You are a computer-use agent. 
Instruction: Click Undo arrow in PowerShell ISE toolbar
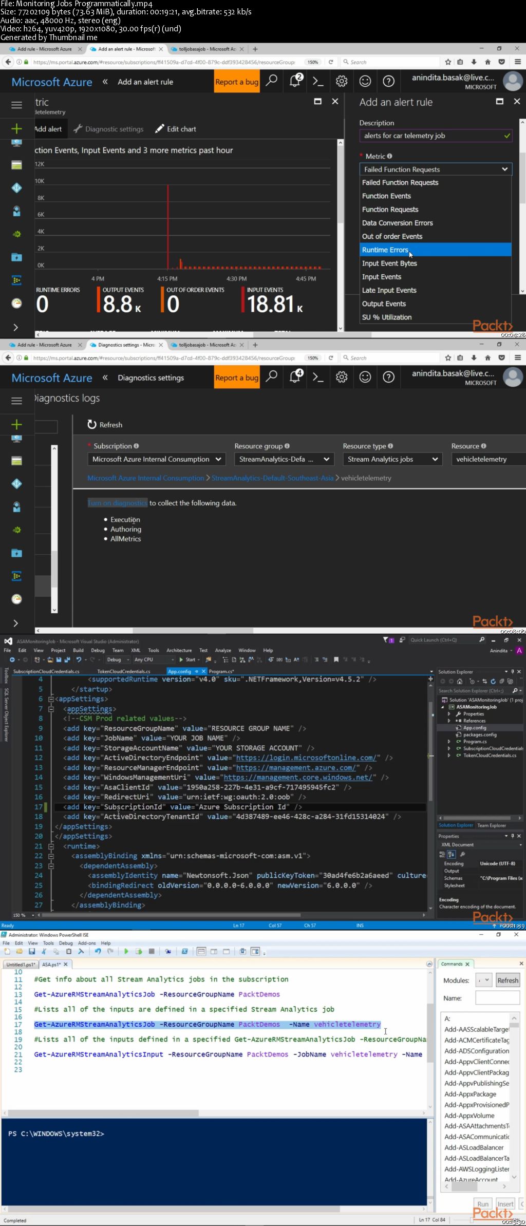pos(98,951)
